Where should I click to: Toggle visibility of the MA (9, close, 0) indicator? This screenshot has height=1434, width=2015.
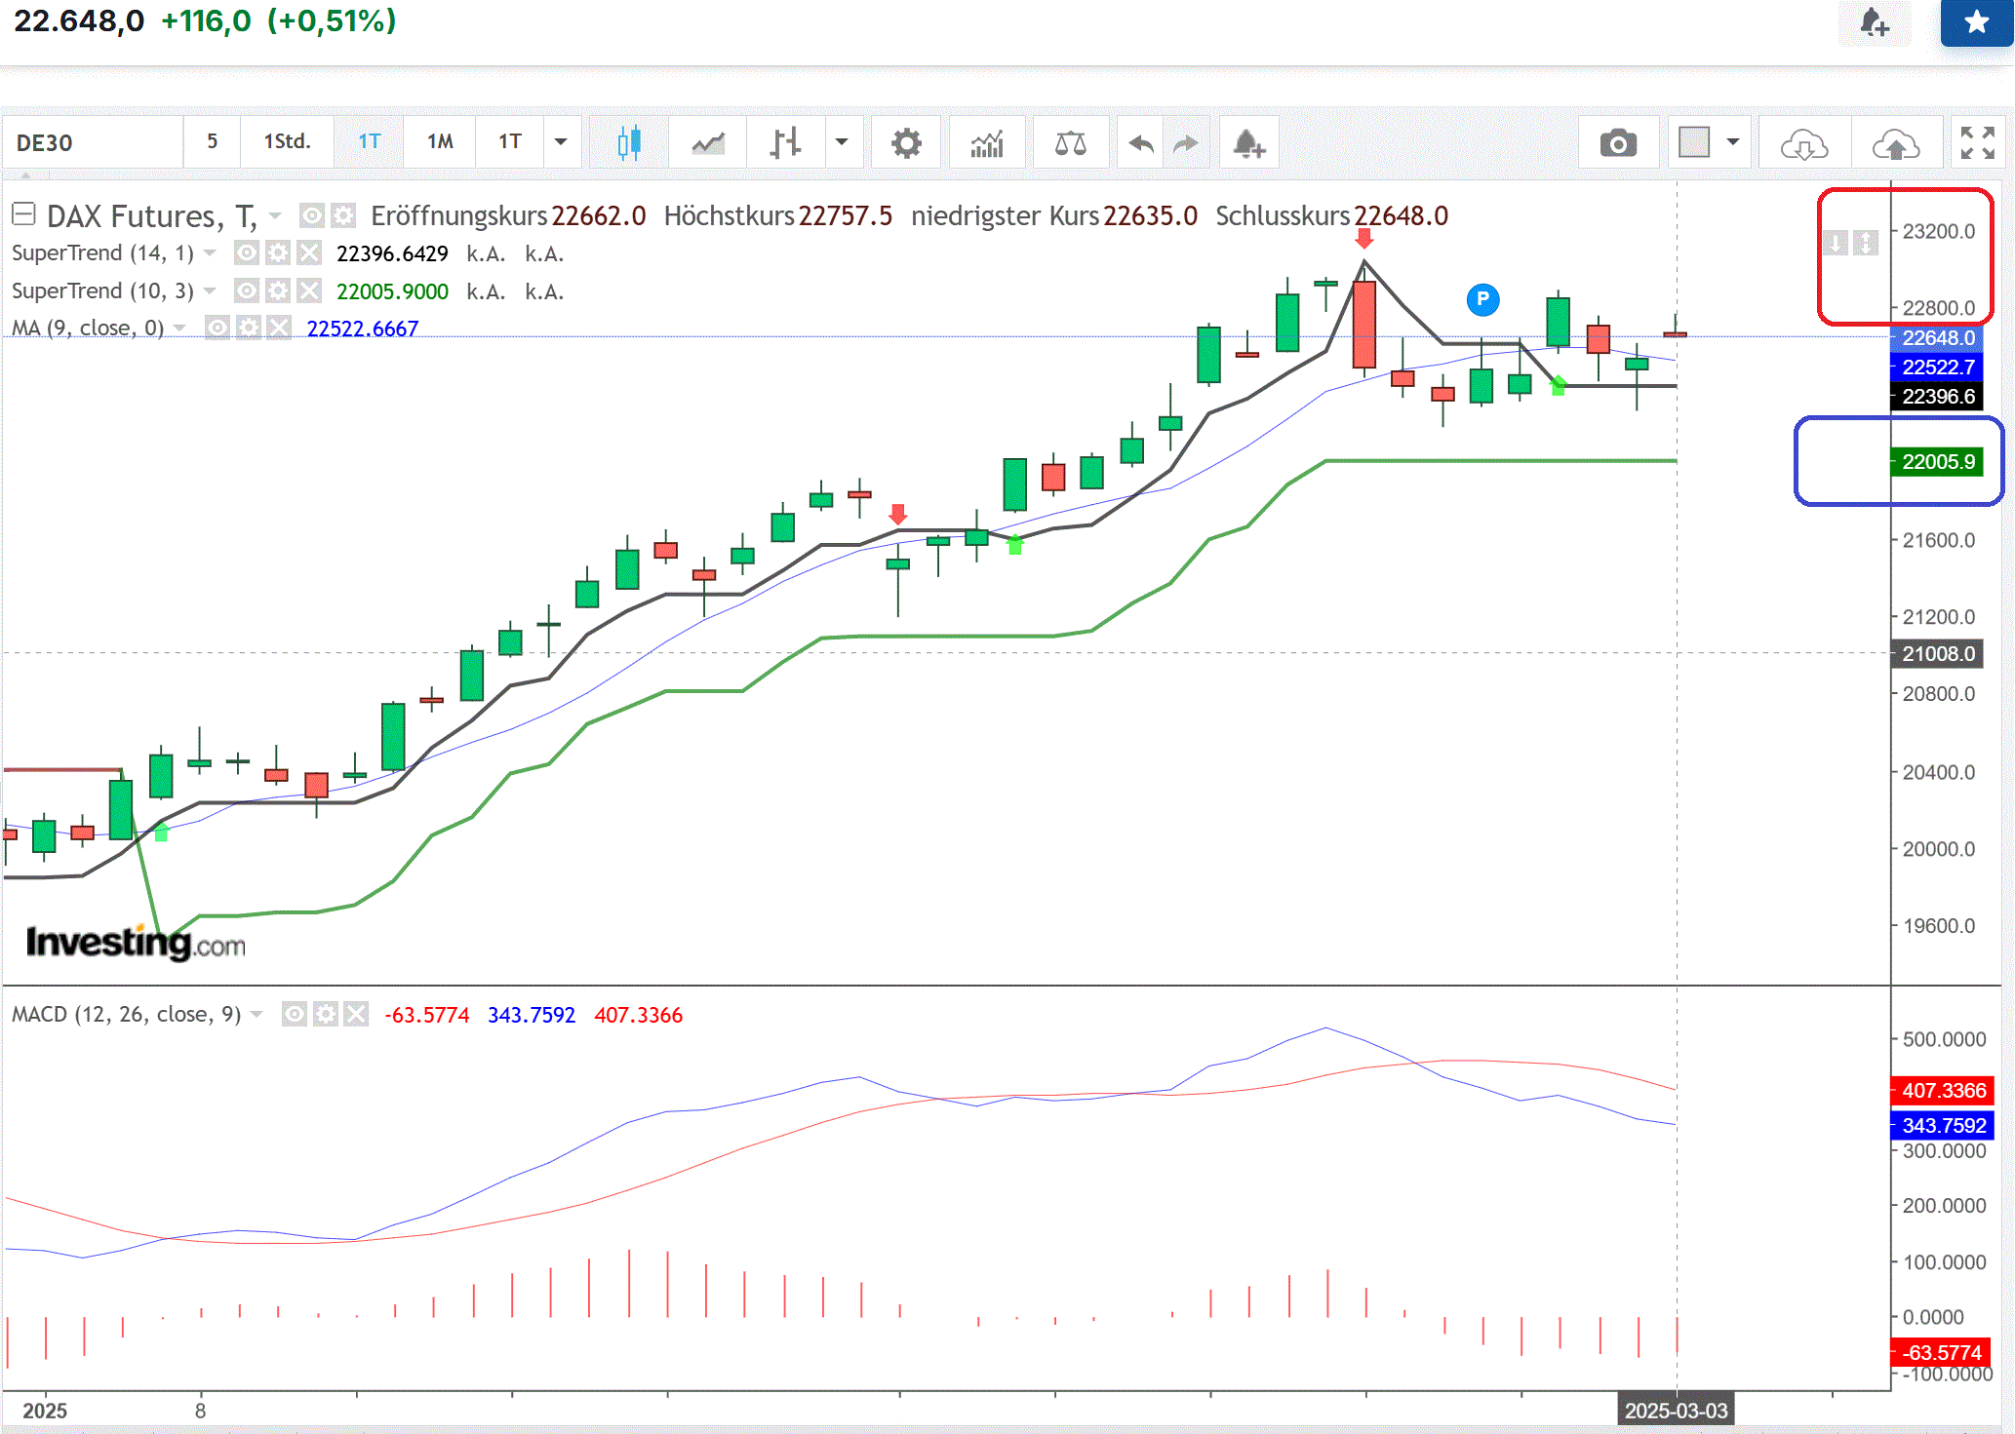click(216, 329)
